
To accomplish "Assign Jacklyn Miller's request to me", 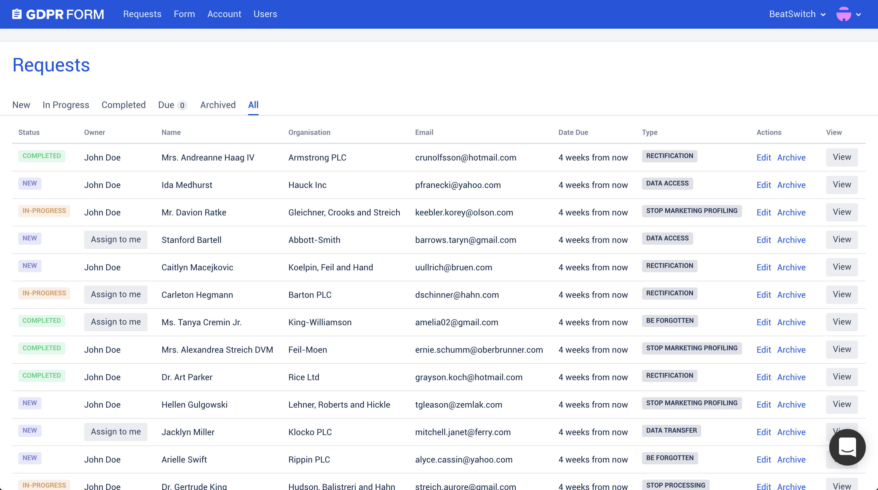I will [116, 432].
